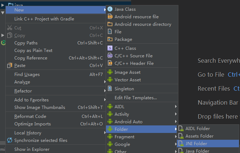Open Edit File Templates...
The width and height of the screenshot is (240, 153).
[x=142, y=97]
